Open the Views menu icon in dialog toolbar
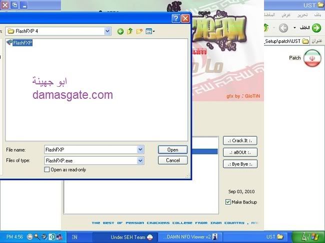Image resolution: width=325 pixels, height=243 pixels. 150,31
